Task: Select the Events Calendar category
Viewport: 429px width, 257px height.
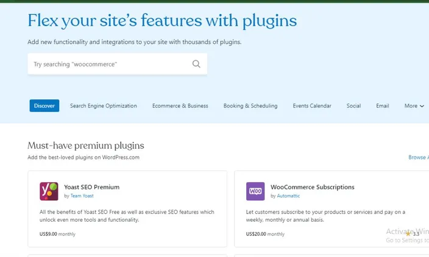Action: [x=312, y=106]
